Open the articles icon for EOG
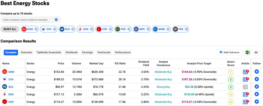The height and width of the screenshot is (106, 263). point(246,94)
